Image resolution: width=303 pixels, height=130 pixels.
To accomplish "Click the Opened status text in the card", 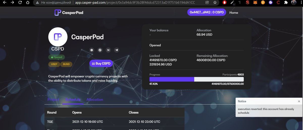I will coord(155,45).
